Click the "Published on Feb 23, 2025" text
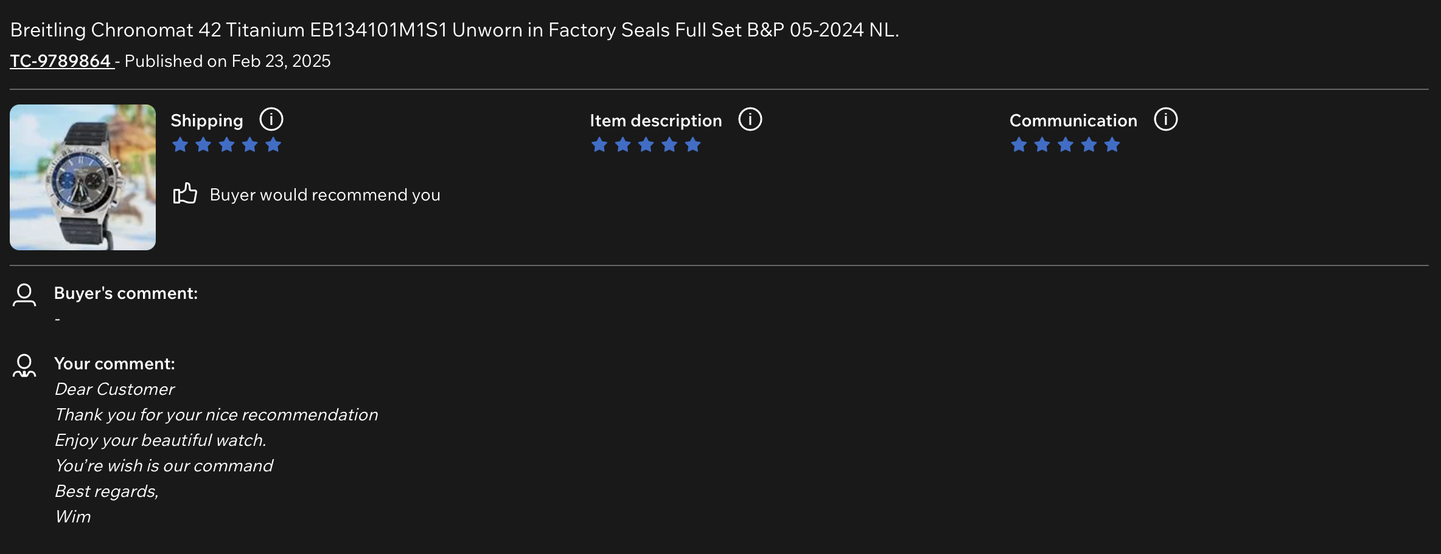This screenshot has width=1441, height=554. pos(228,61)
